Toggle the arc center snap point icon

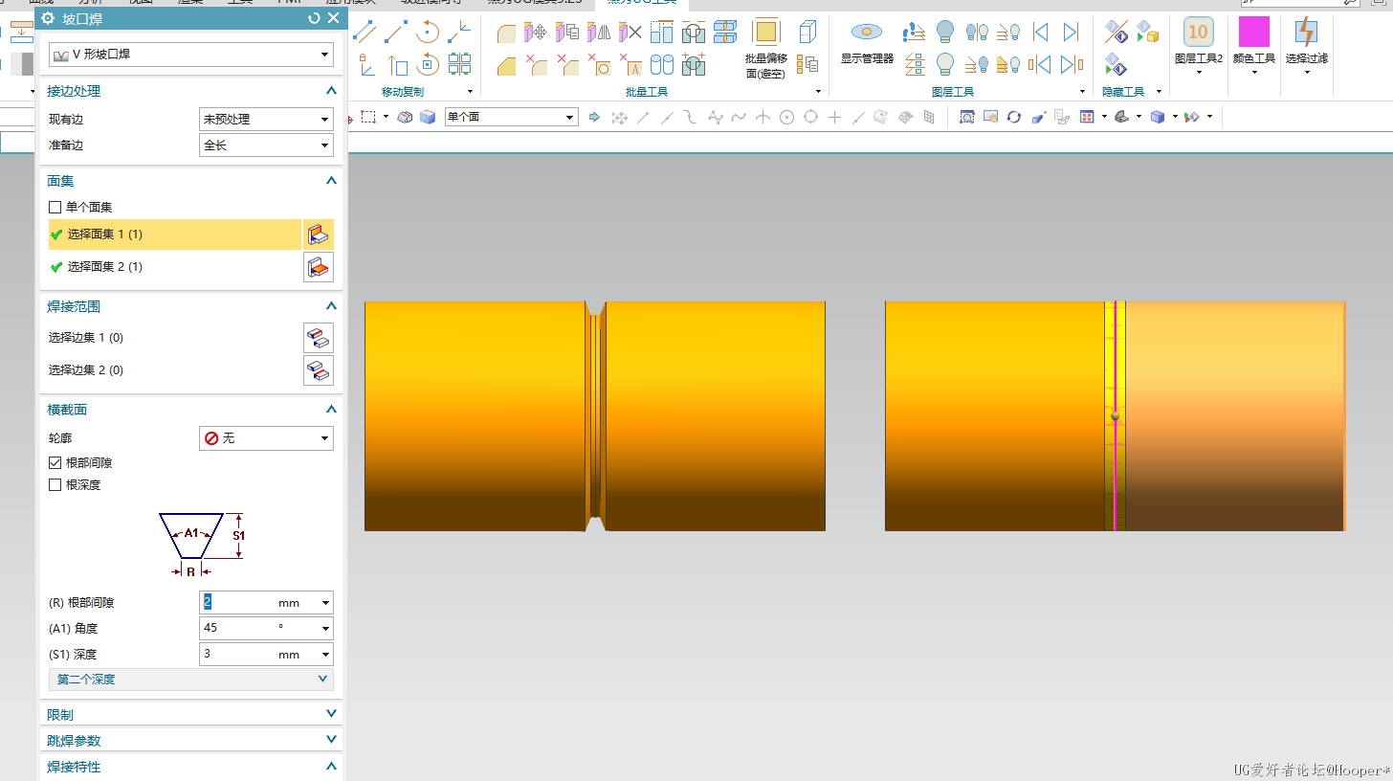[x=786, y=117]
